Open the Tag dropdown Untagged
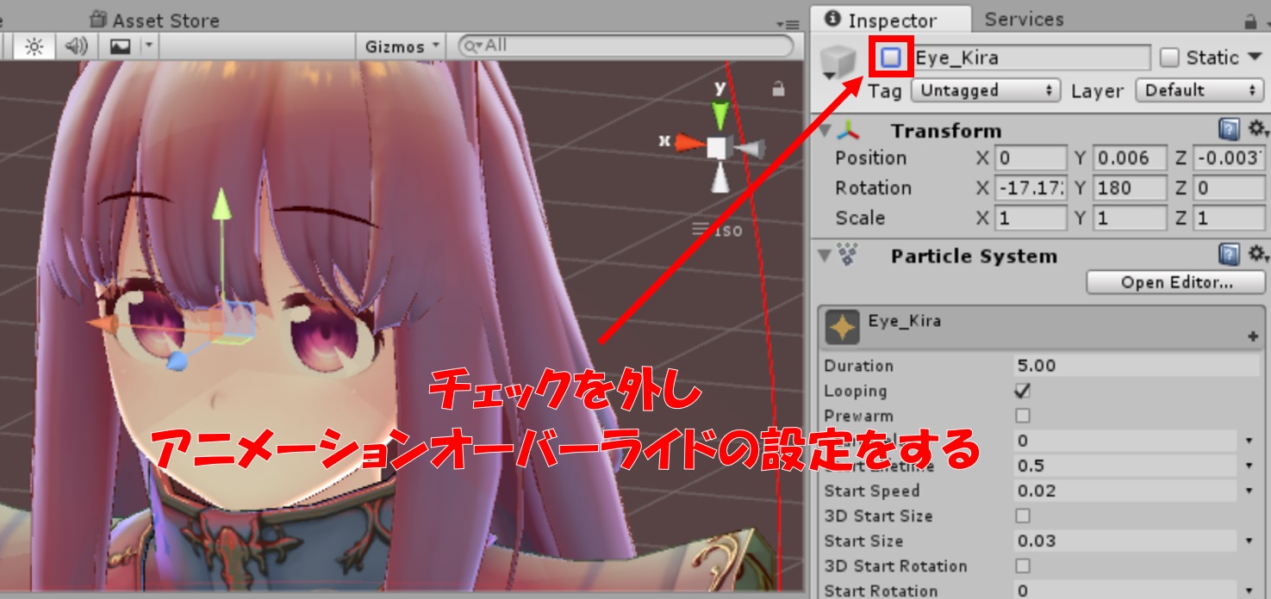 coord(985,90)
